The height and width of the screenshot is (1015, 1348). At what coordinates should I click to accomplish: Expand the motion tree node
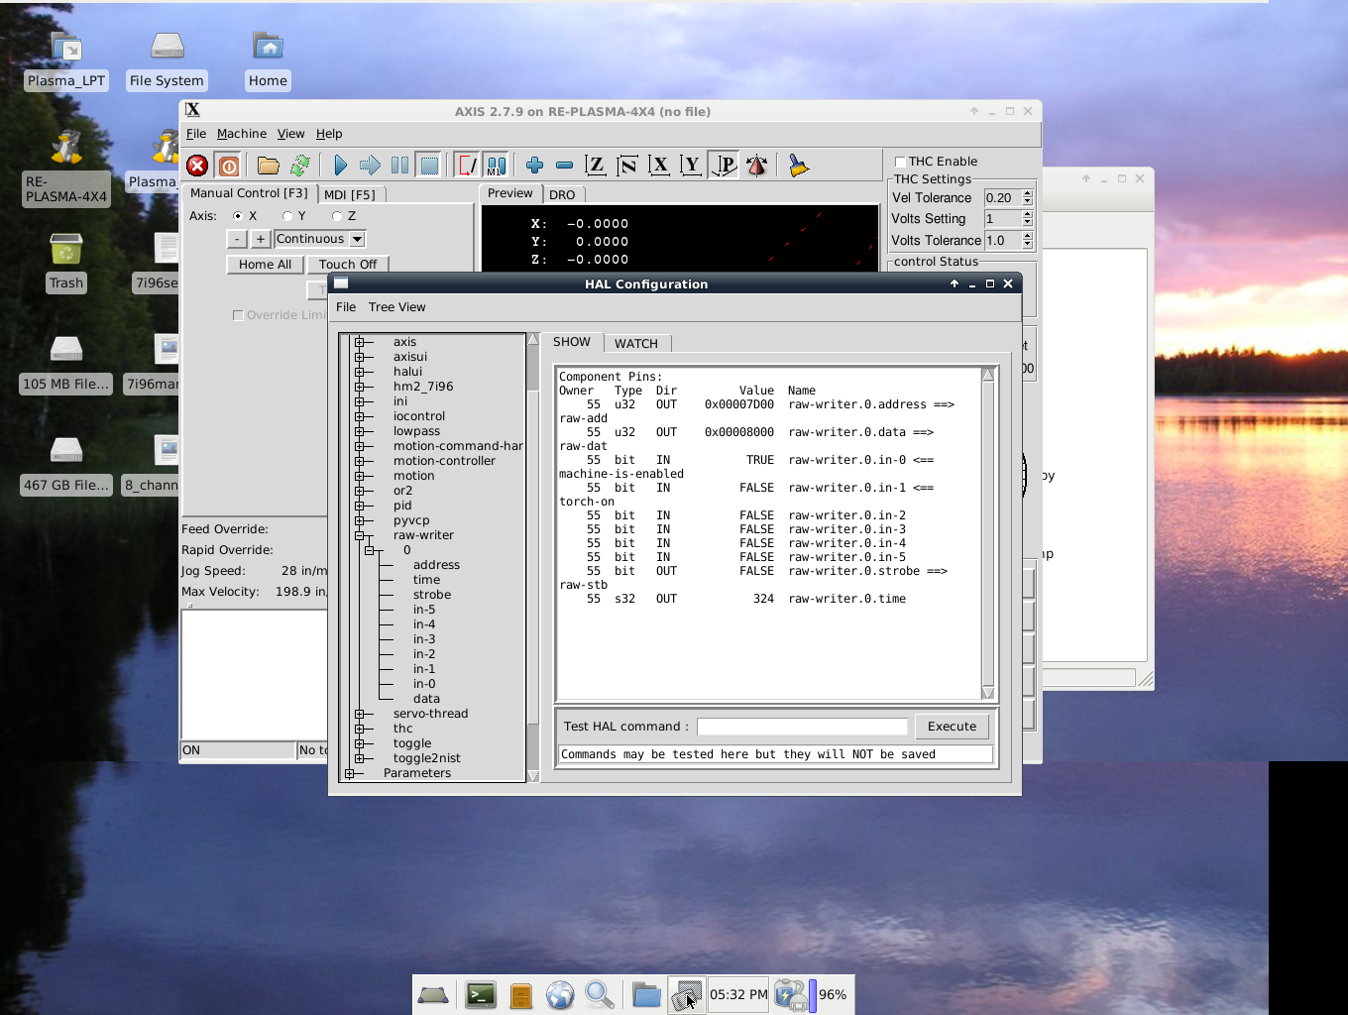[x=359, y=476]
